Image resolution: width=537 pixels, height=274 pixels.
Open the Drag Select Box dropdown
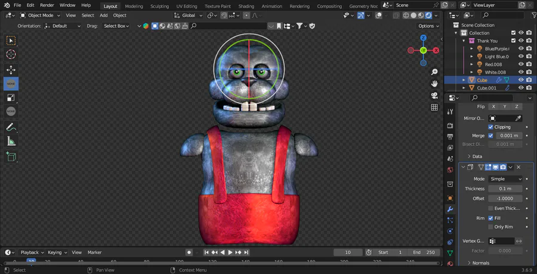[x=115, y=26]
